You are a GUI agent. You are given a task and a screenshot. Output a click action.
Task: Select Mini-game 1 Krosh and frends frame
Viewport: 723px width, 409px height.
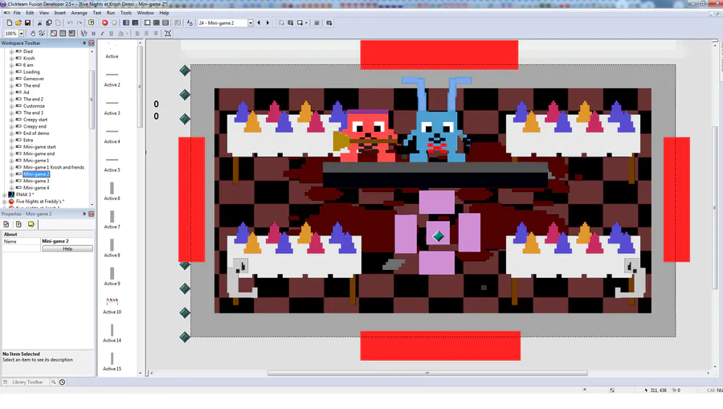coord(54,167)
